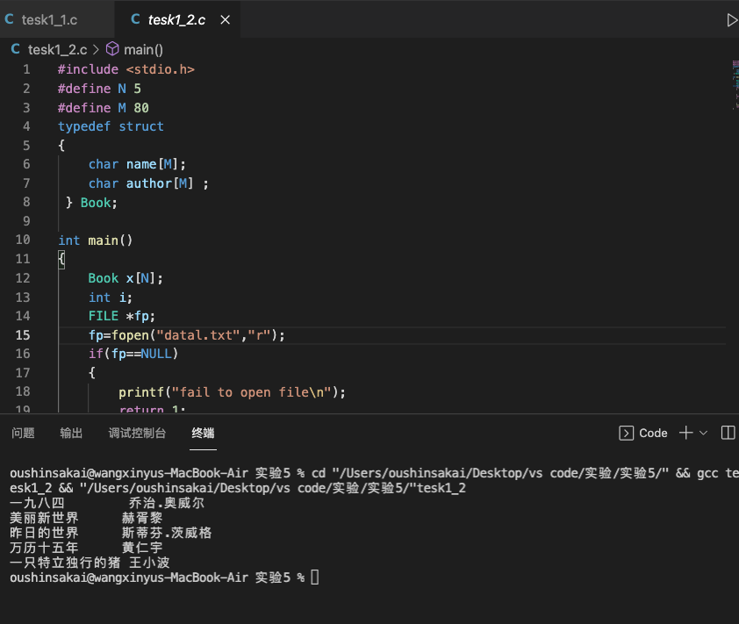
Task: Click the editor minimap code preview
Action: [x=735, y=83]
